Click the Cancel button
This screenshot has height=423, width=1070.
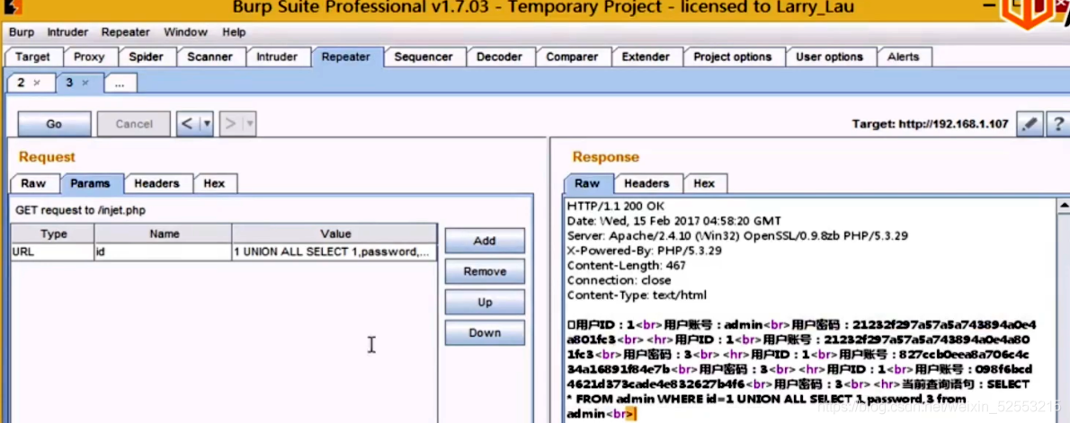point(134,124)
